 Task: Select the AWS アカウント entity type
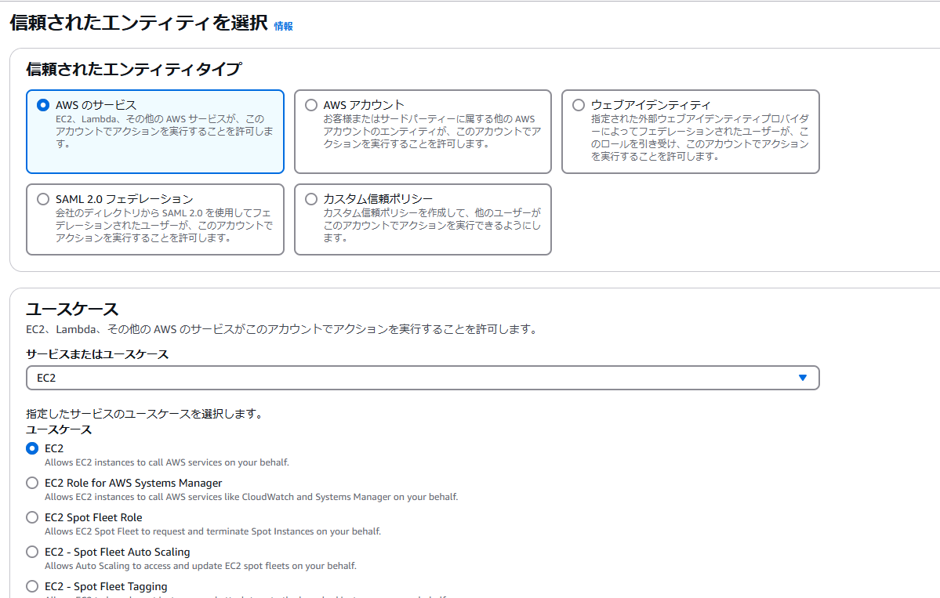pos(311,106)
